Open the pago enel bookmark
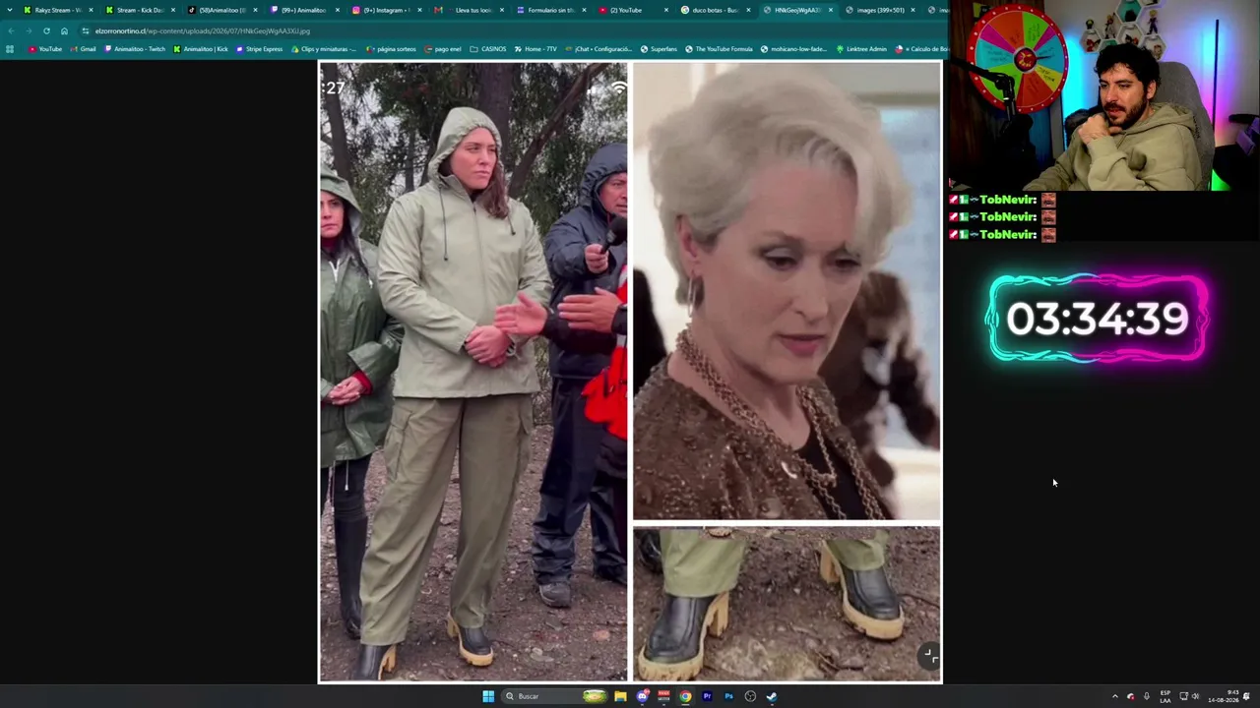Image resolution: width=1260 pixels, height=708 pixels. 443,49
